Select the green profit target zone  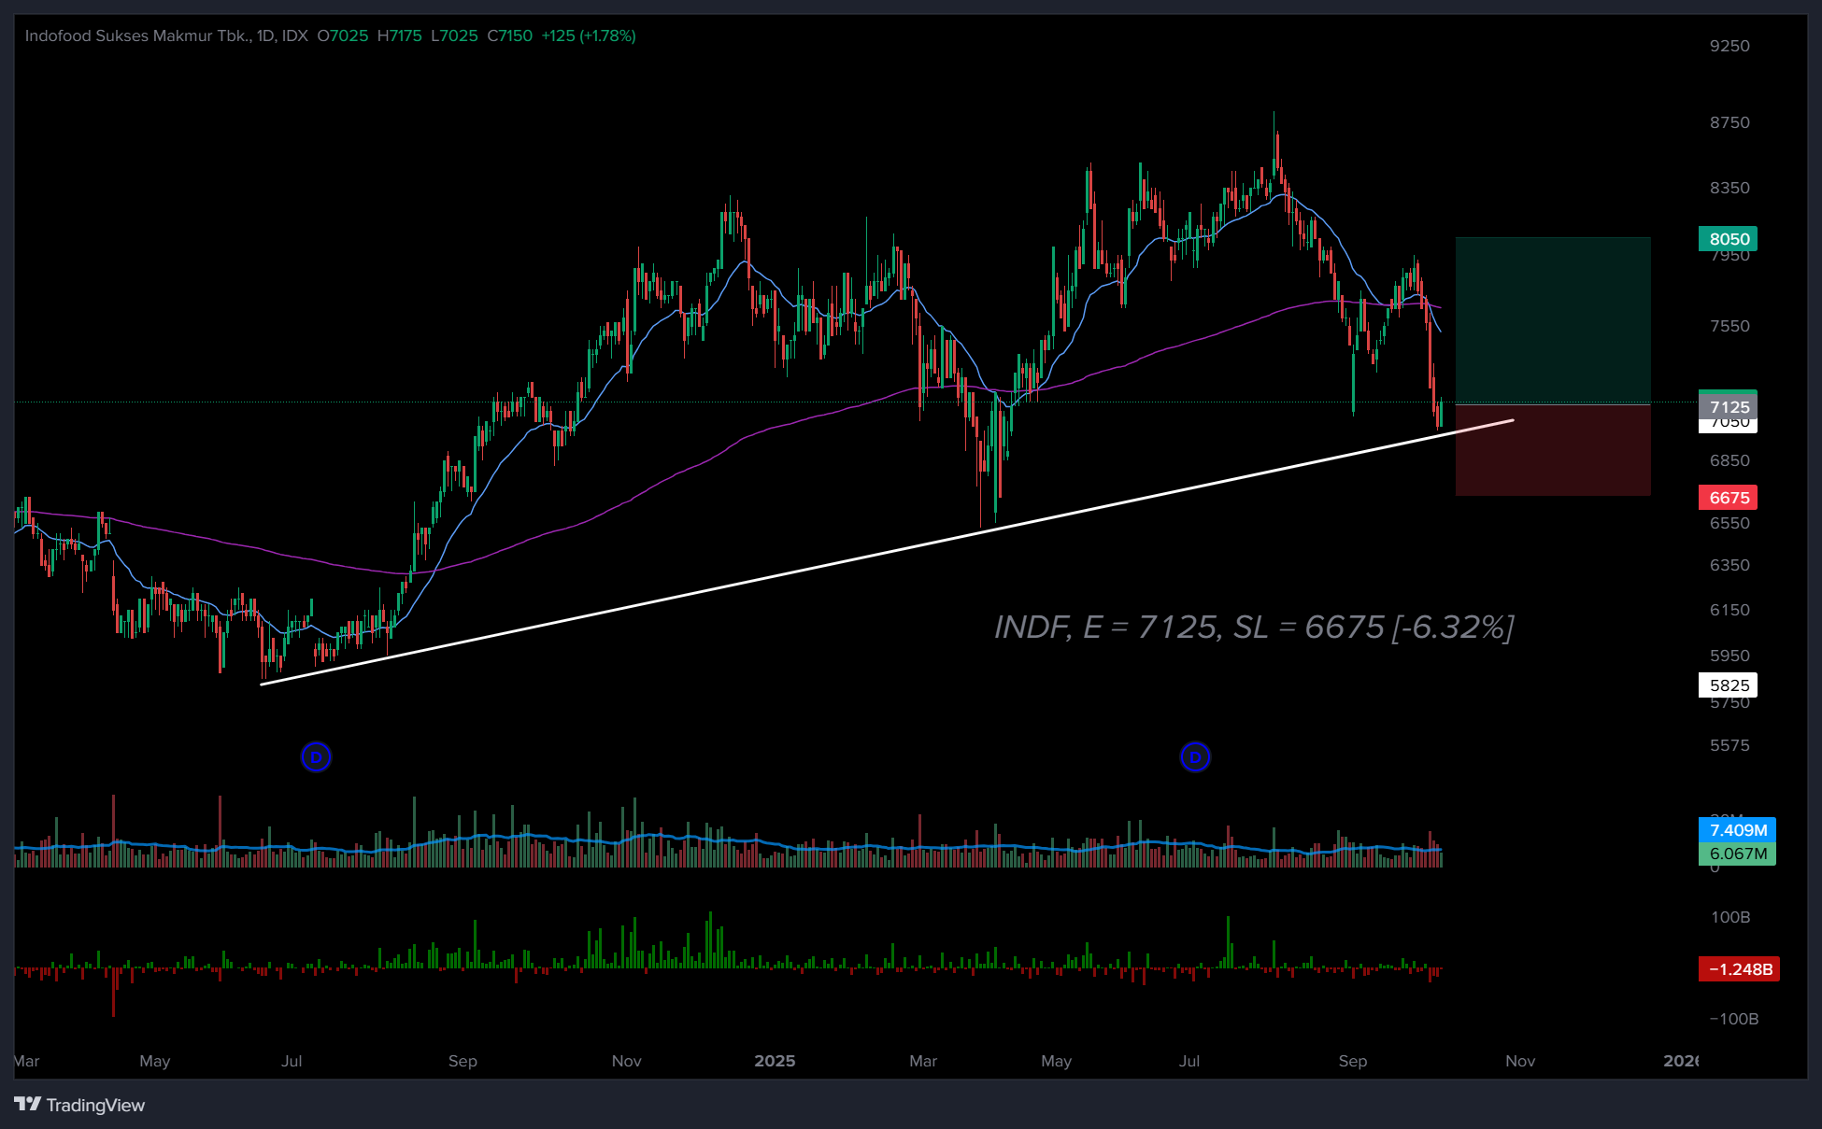click(1552, 320)
